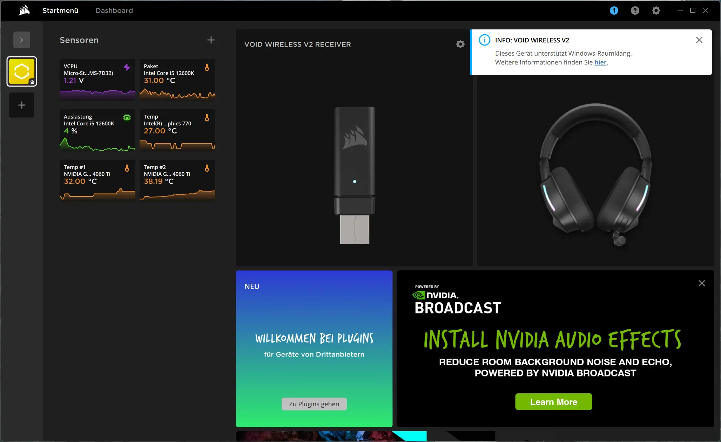Add a new profile in sidebar
This screenshot has height=442, width=721.
22,105
